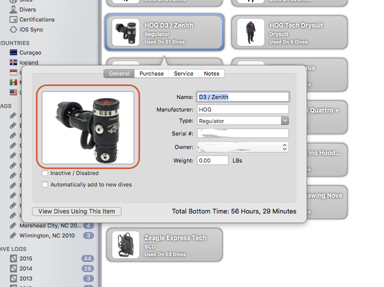Click the Manufacturer field containing HOG
The width and height of the screenshot is (384, 287).
(243, 109)
